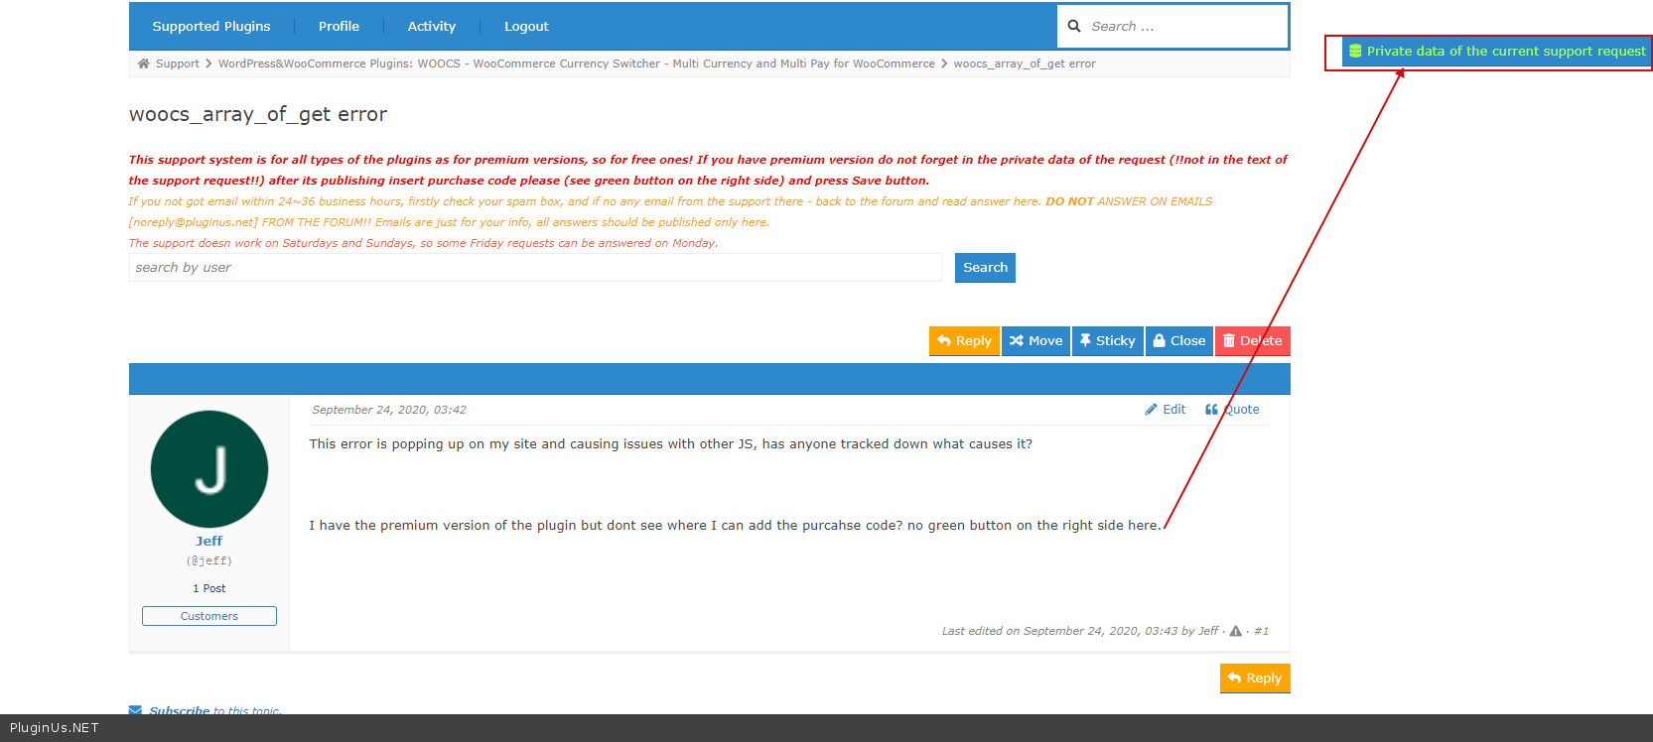Click the 'woocs_array_of_get error' breadcrumb entry
This screenshot has height=742, width=1653.
click(1025, 63)
